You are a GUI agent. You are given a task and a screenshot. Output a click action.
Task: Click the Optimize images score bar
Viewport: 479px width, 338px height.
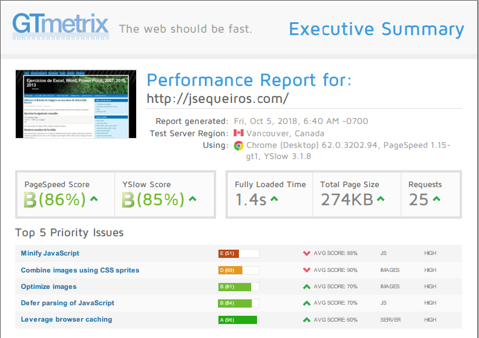pos(237,287)
